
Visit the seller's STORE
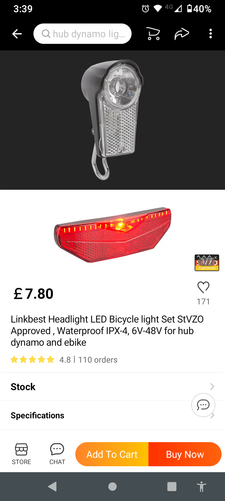coord(21,454)
